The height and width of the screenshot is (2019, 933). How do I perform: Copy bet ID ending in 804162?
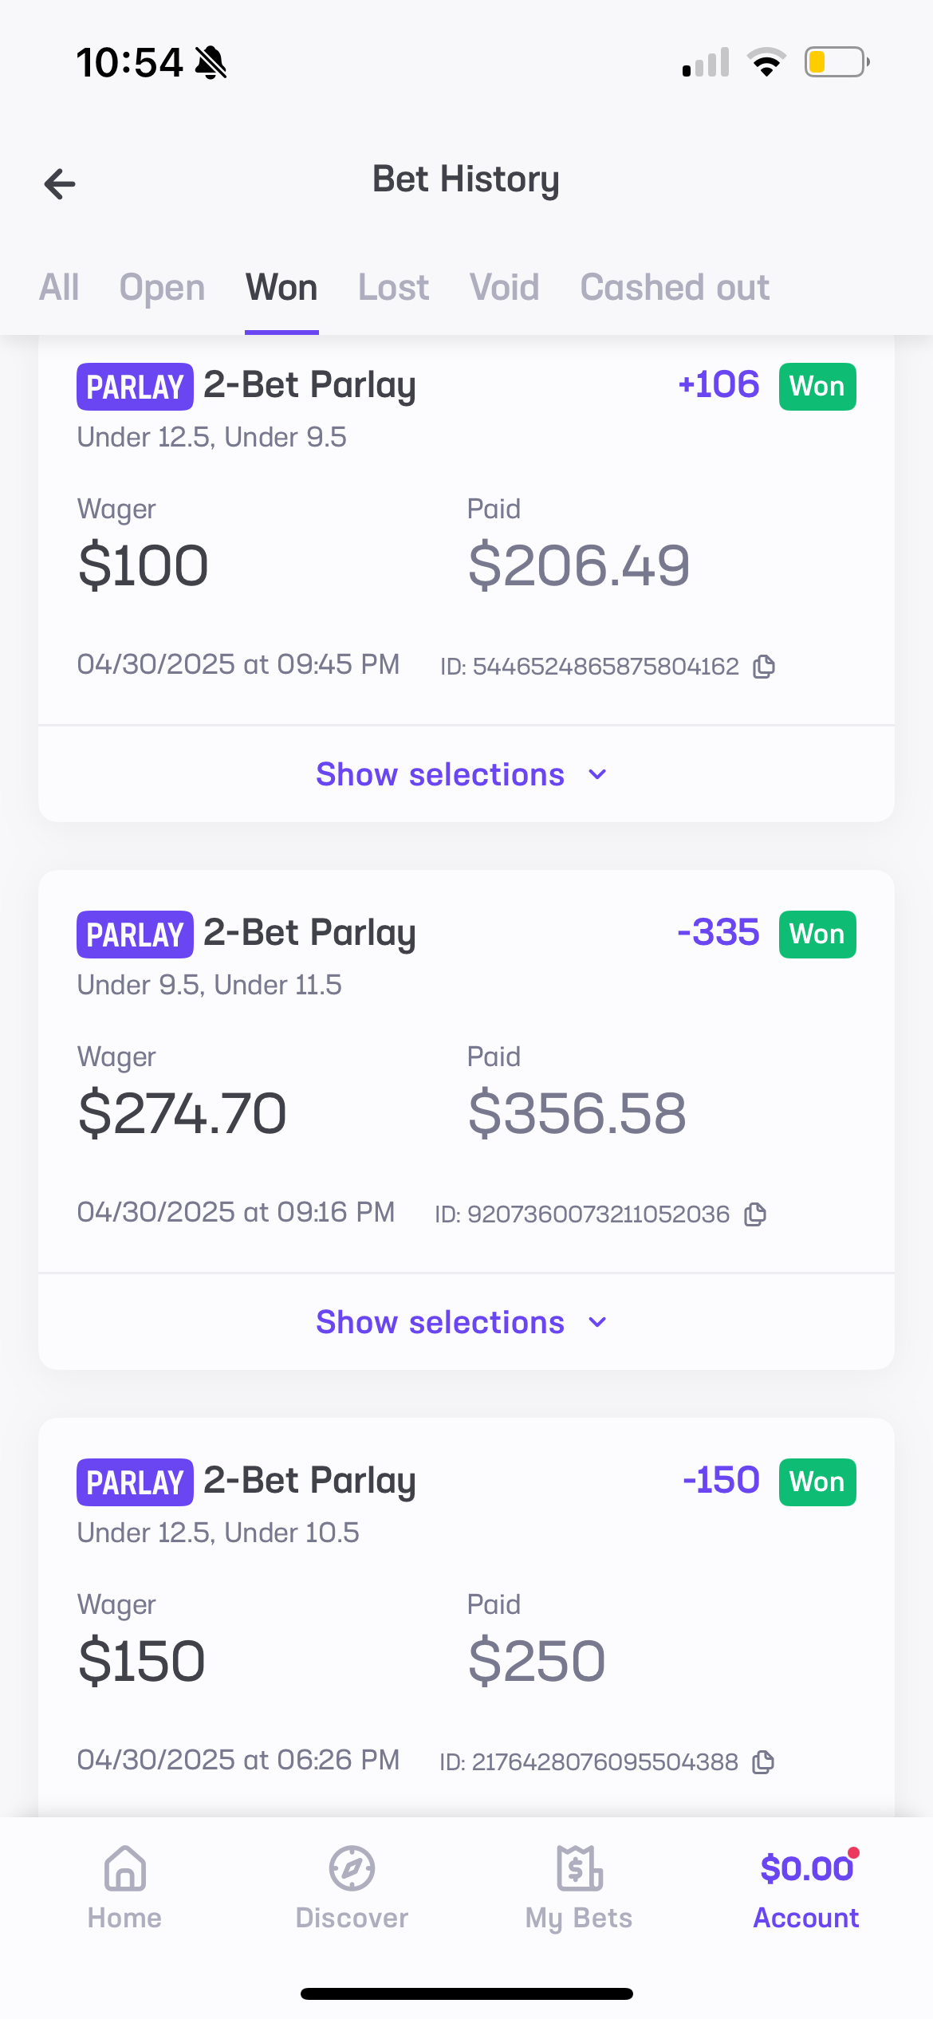[x=764, y=666]
